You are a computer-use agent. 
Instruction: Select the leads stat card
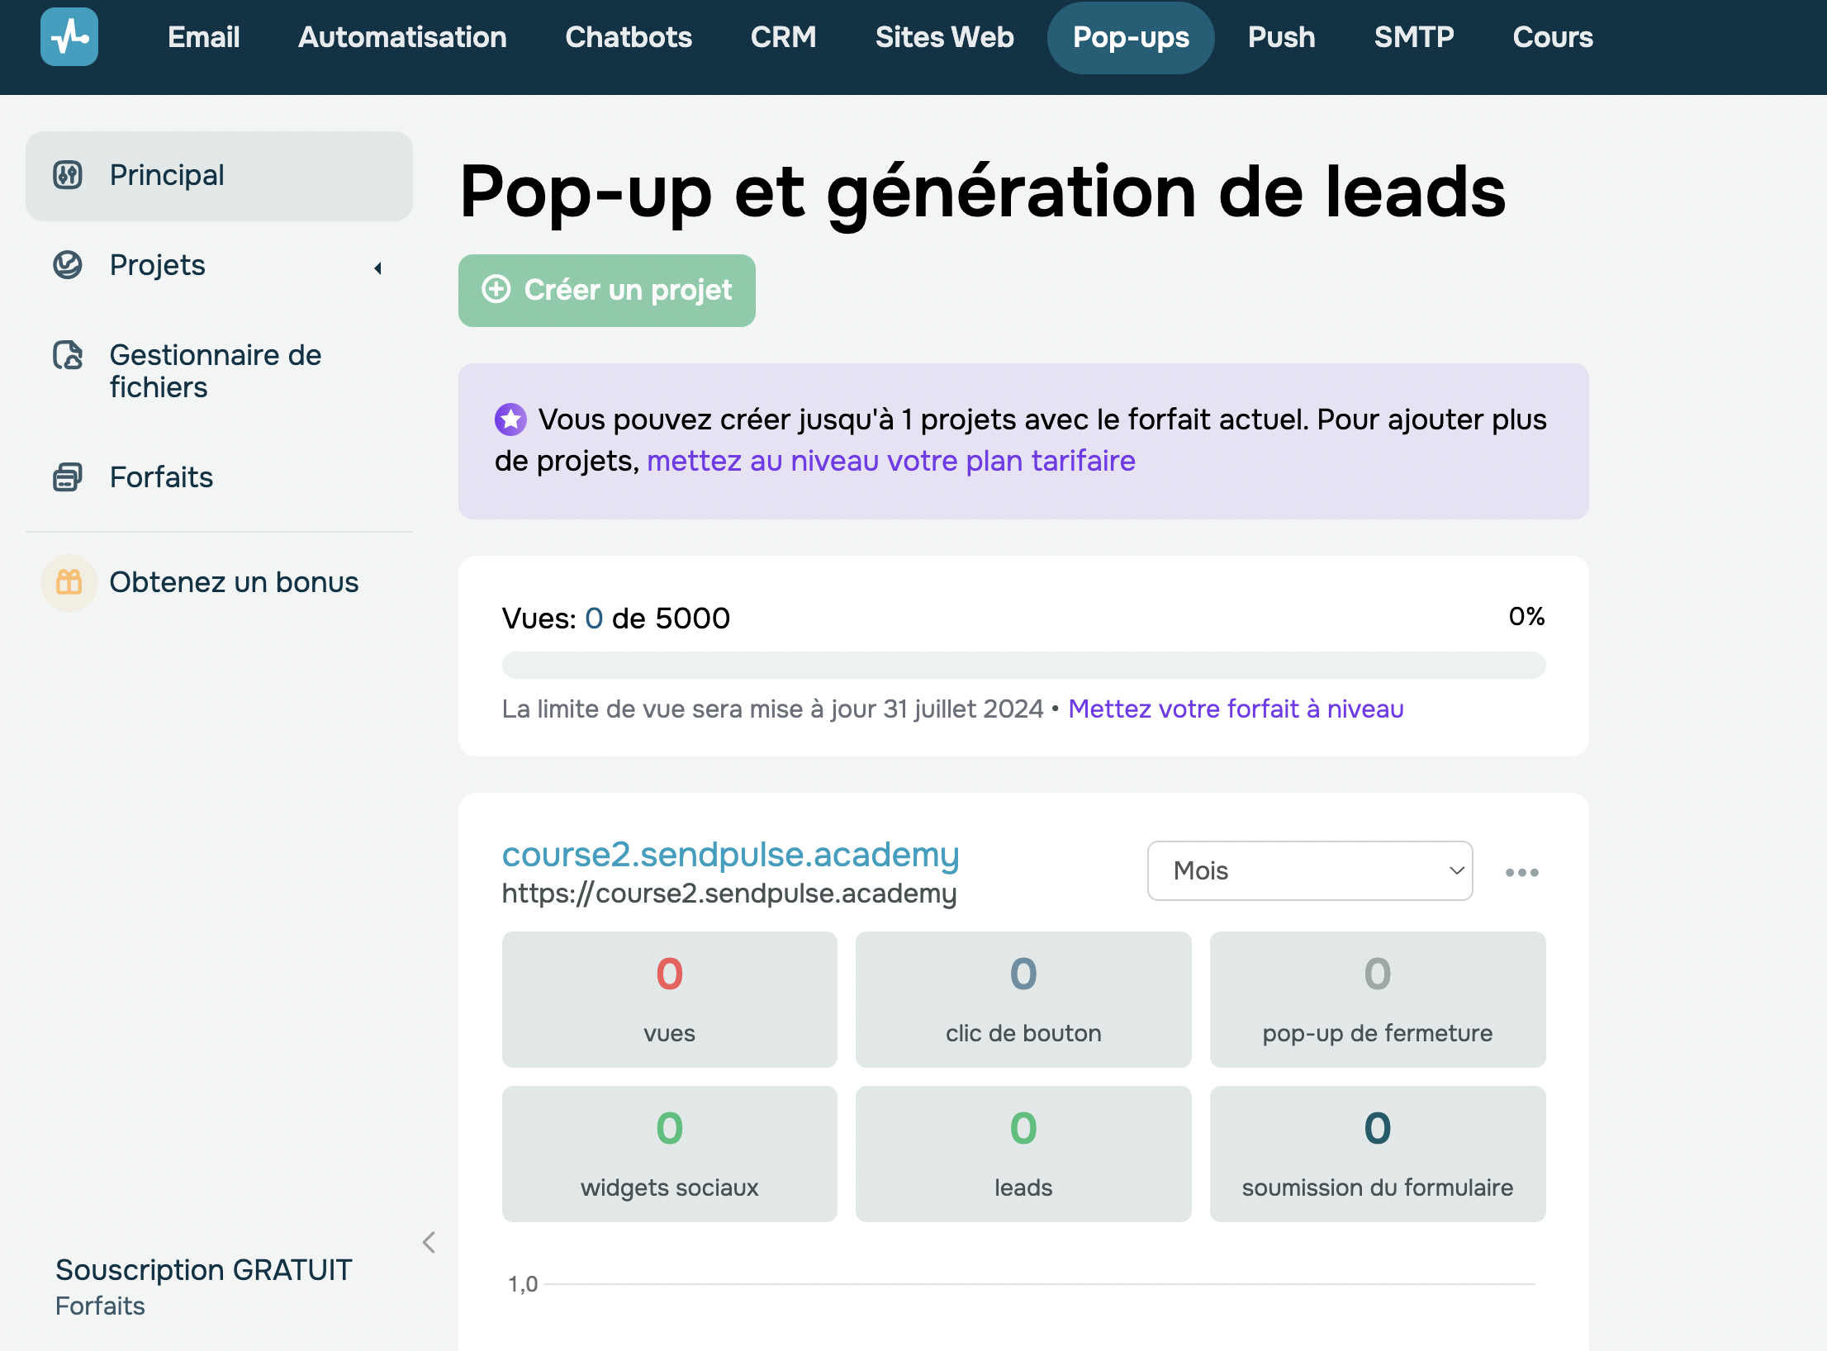1023,1154
